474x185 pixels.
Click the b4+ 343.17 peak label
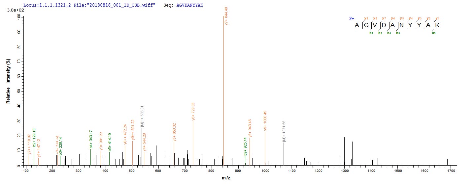click(91, 139)
